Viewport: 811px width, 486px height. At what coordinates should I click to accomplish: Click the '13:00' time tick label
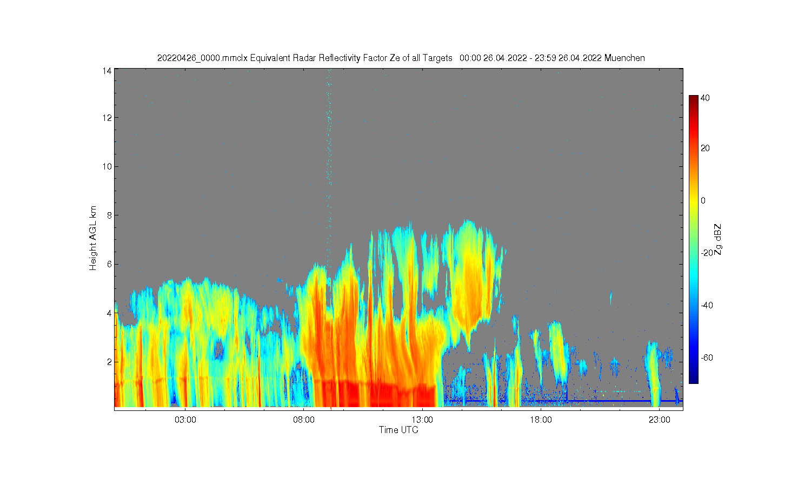click(x=422, y=420)
